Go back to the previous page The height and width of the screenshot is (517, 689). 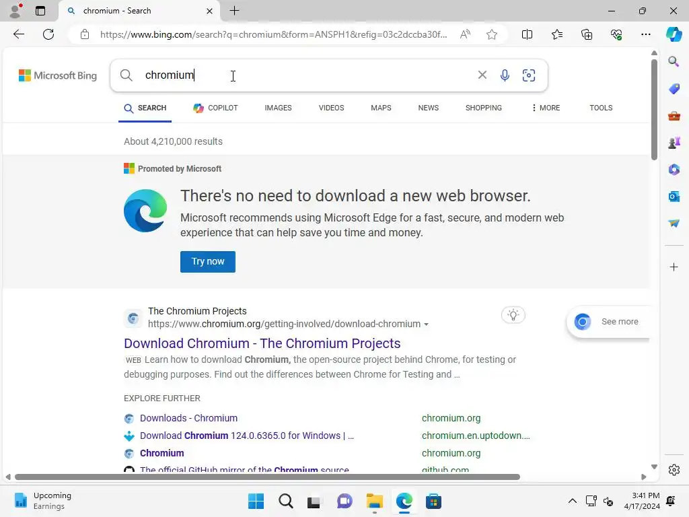[x=19, y=34]
